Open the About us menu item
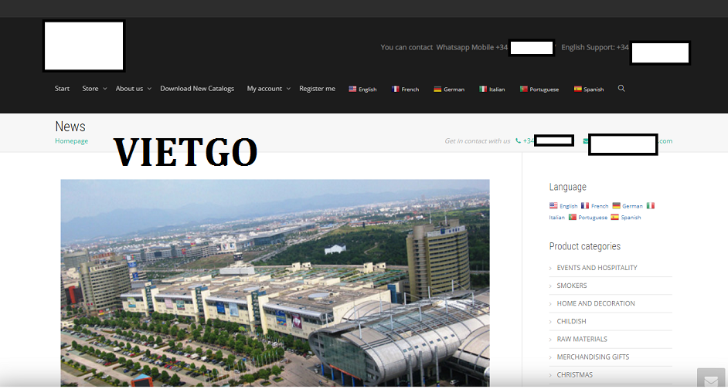The image size is (728, 389). (x=129, y=89)
